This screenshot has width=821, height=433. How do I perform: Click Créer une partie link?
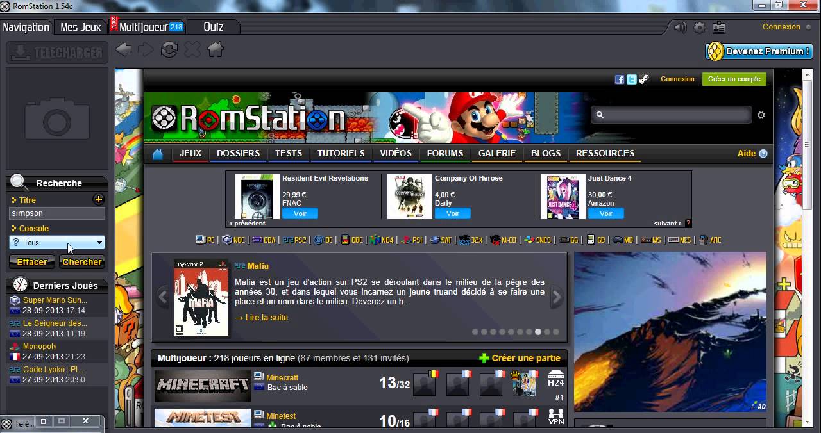coord(520,358)
